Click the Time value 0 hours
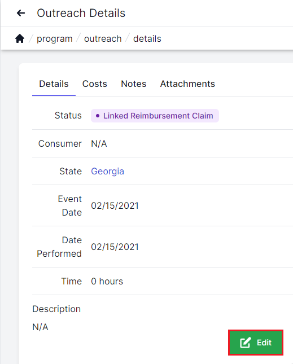 (107, 282)
